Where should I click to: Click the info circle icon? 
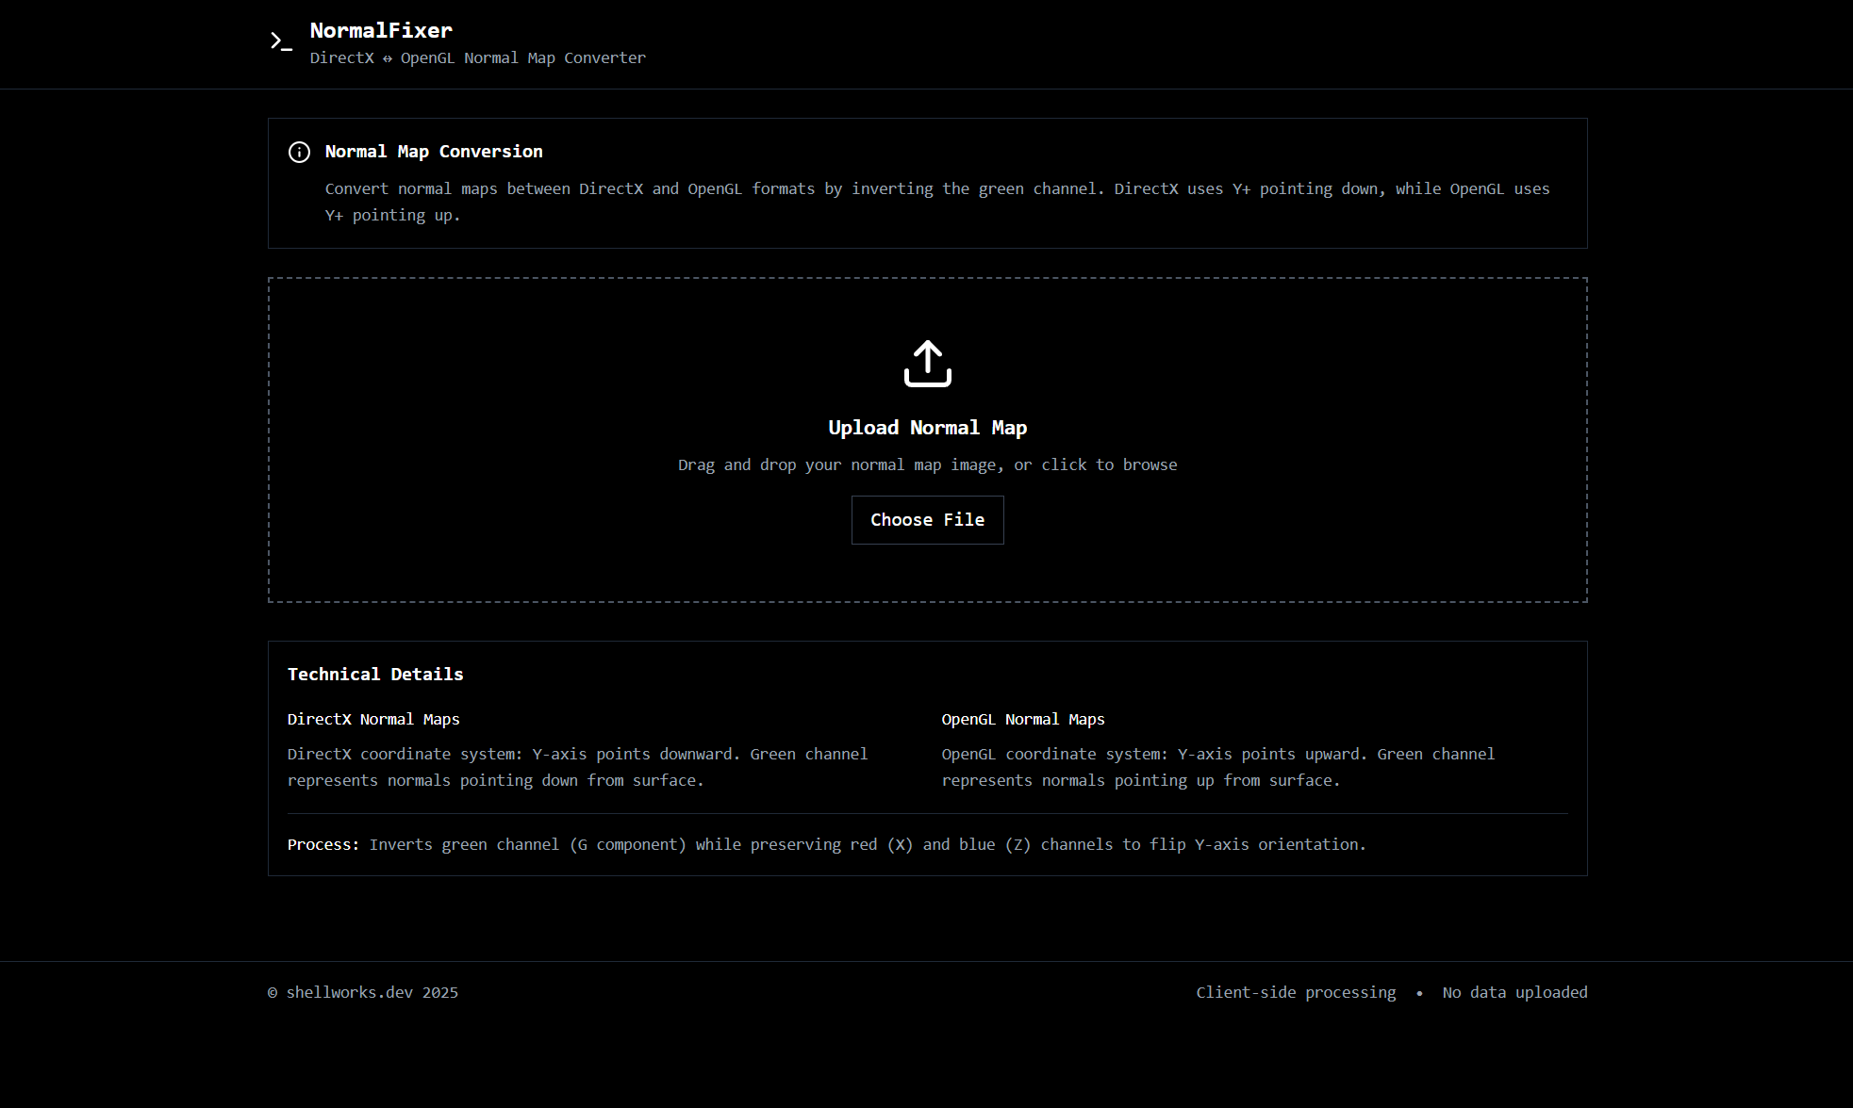(299, 153)
